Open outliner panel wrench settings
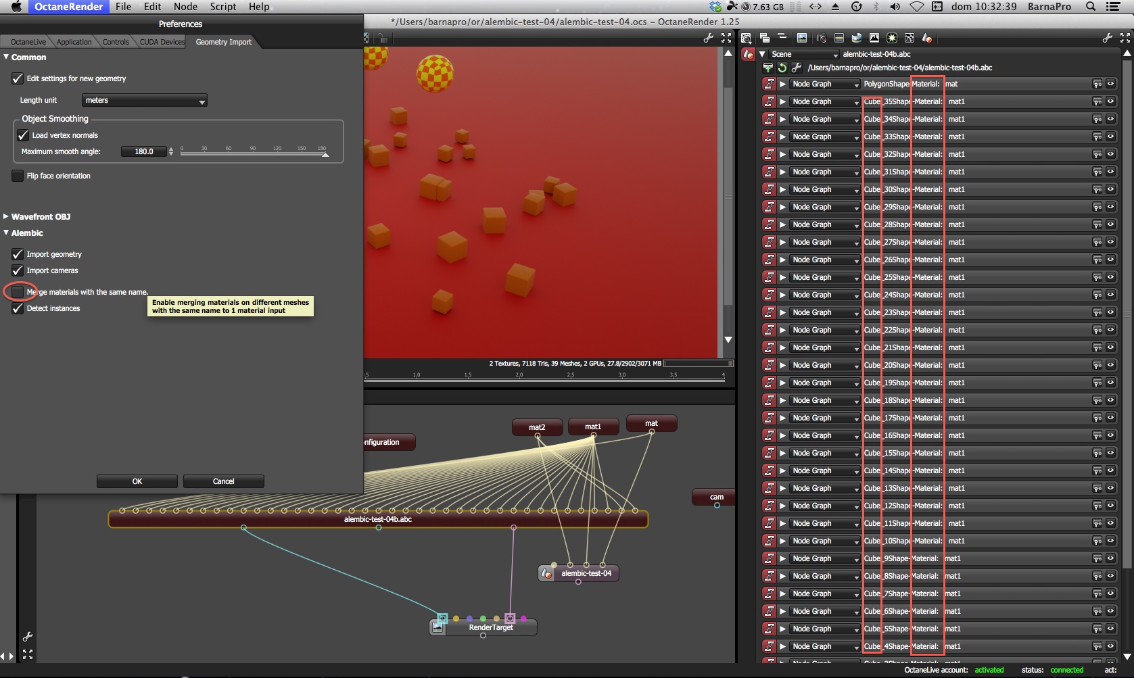Image resolution: width=1134 pixels, height=678 pixels. [1107, 38]
